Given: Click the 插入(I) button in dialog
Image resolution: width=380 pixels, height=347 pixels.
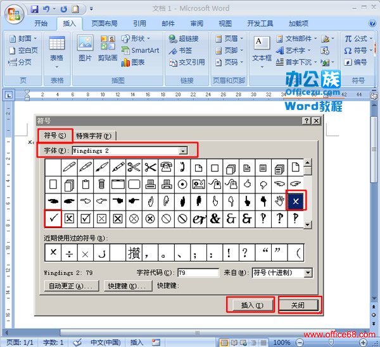Looking at the screenshot, I should 252,305.
